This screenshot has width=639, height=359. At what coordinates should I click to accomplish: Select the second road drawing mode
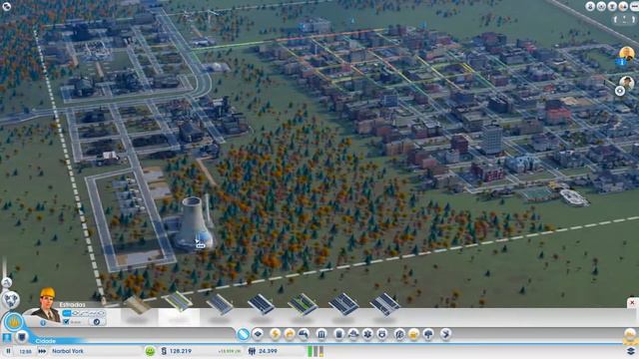(75, 313)
